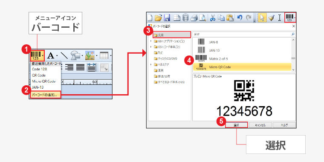Select the diagonal line drawing tool
Viewport: 324px width, 162px height.
[64, 55]
